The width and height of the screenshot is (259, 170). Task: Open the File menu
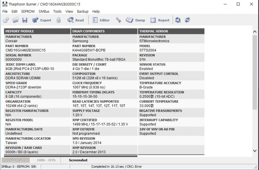click(x=5, y=11)
